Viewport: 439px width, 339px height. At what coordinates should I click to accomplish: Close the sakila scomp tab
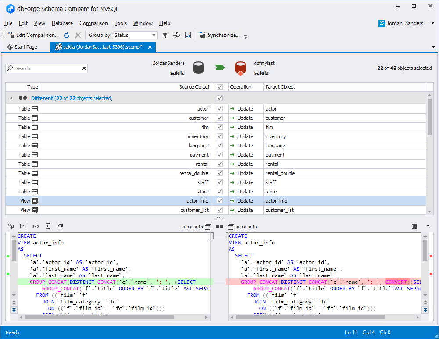click(x=150, y=47)
